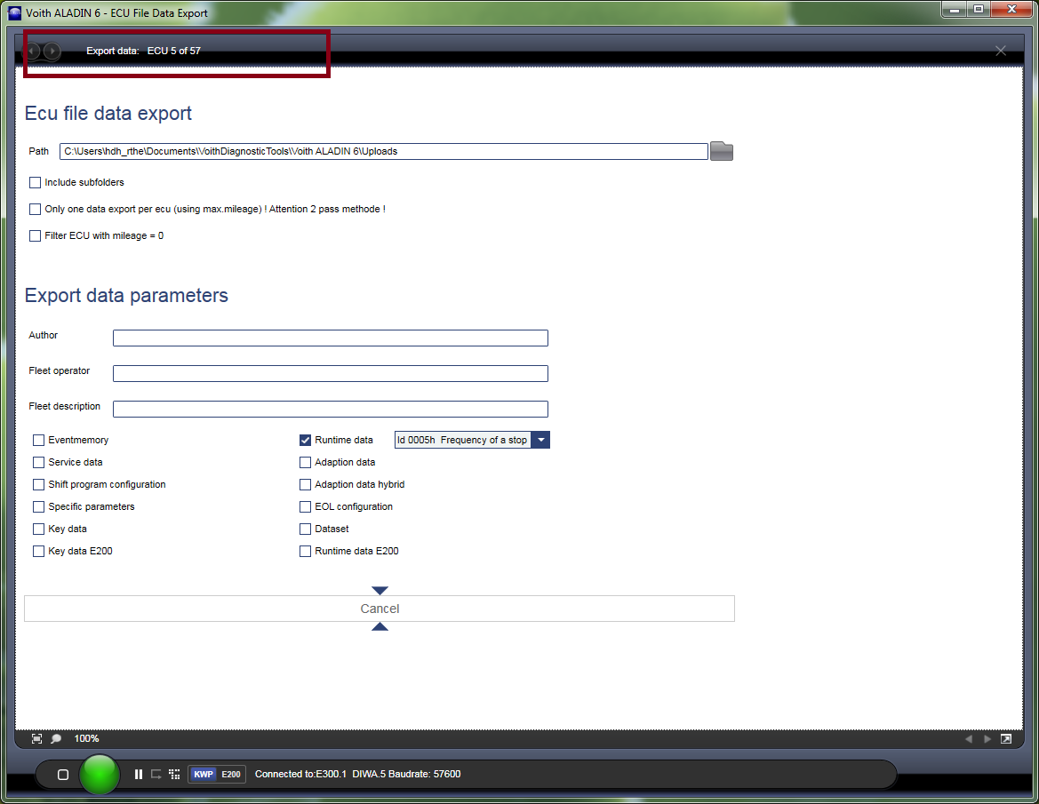Browse for folder using the folder icon
1039x804 pixels.
coord(722,151)
